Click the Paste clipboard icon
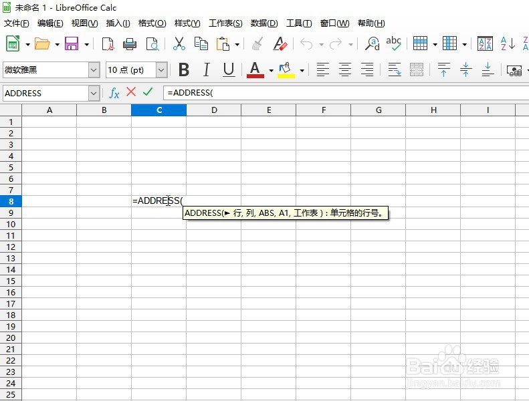Screen dimensions: 529x401 click(223, 44)
